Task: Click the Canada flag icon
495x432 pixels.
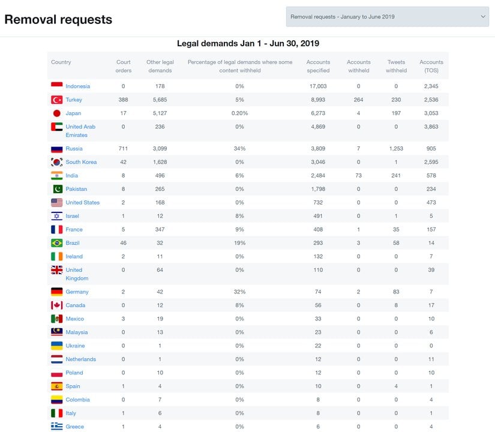Action: point(57,305)
